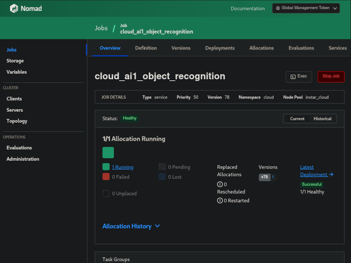The height and width of the screenshot is (263, 351).
Task: Click the Healthy status badge
Action: pos(129,118)
